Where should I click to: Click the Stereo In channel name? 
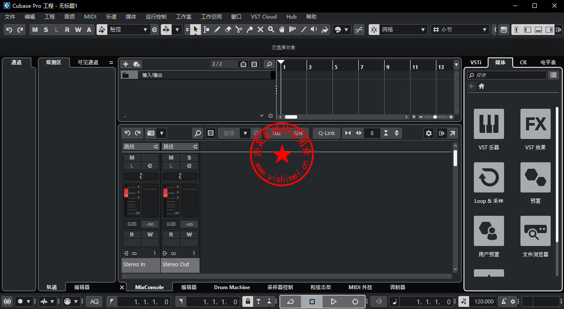point(141,265)
